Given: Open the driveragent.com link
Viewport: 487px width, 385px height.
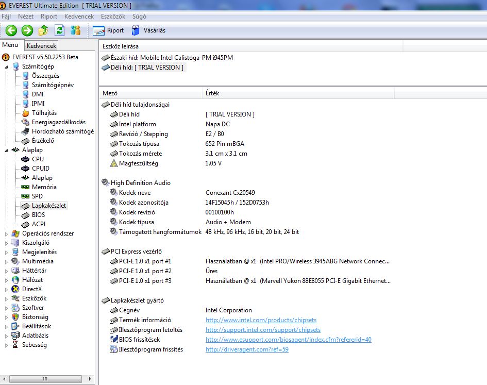Looking at the screenshot, I should click(x=247, y=349).
